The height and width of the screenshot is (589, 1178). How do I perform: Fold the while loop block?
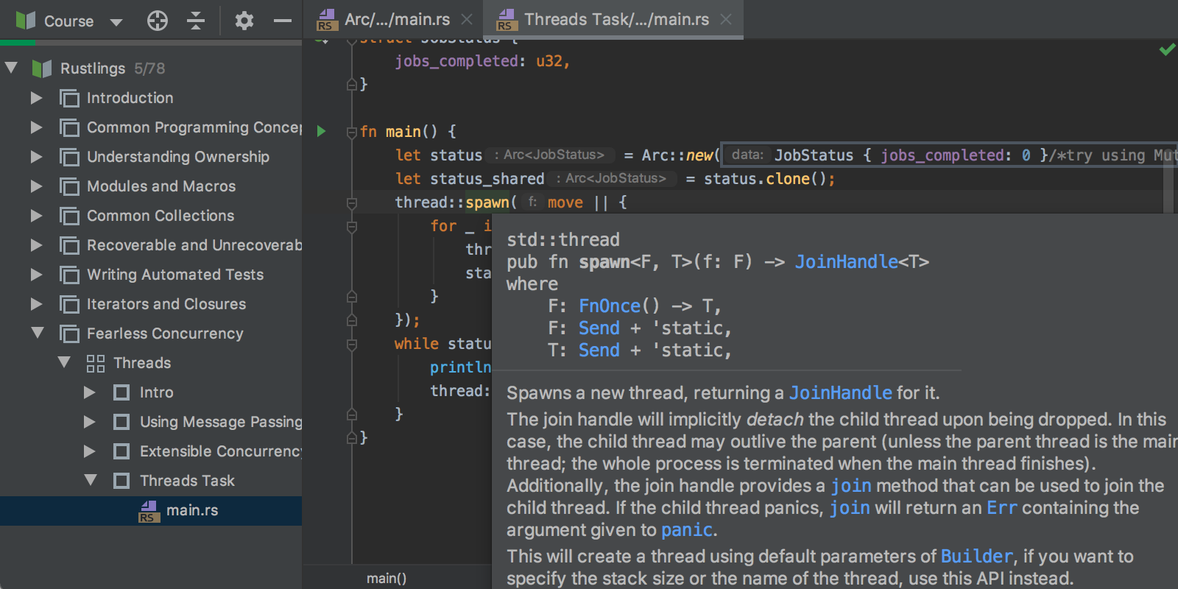click(352, 344)
